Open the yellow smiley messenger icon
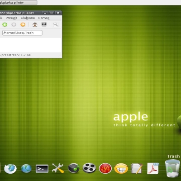This screenshot has width=181, height=181. tap(121, 168)
